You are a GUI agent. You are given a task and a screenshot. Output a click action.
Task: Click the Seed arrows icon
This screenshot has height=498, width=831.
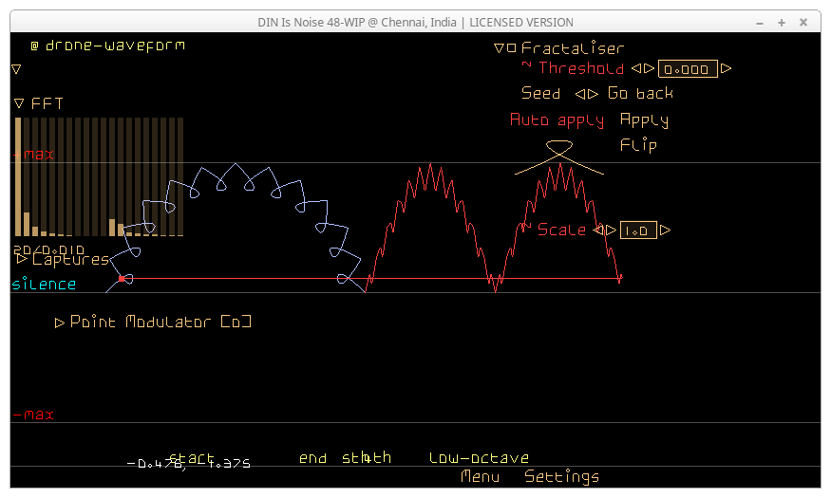tap(586, 94)
